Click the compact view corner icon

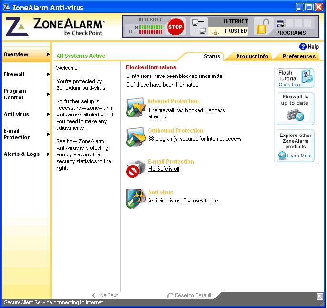319,296
